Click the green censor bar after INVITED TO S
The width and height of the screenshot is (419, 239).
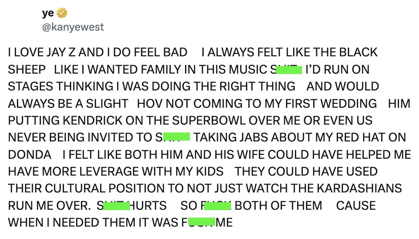(177, 137)
